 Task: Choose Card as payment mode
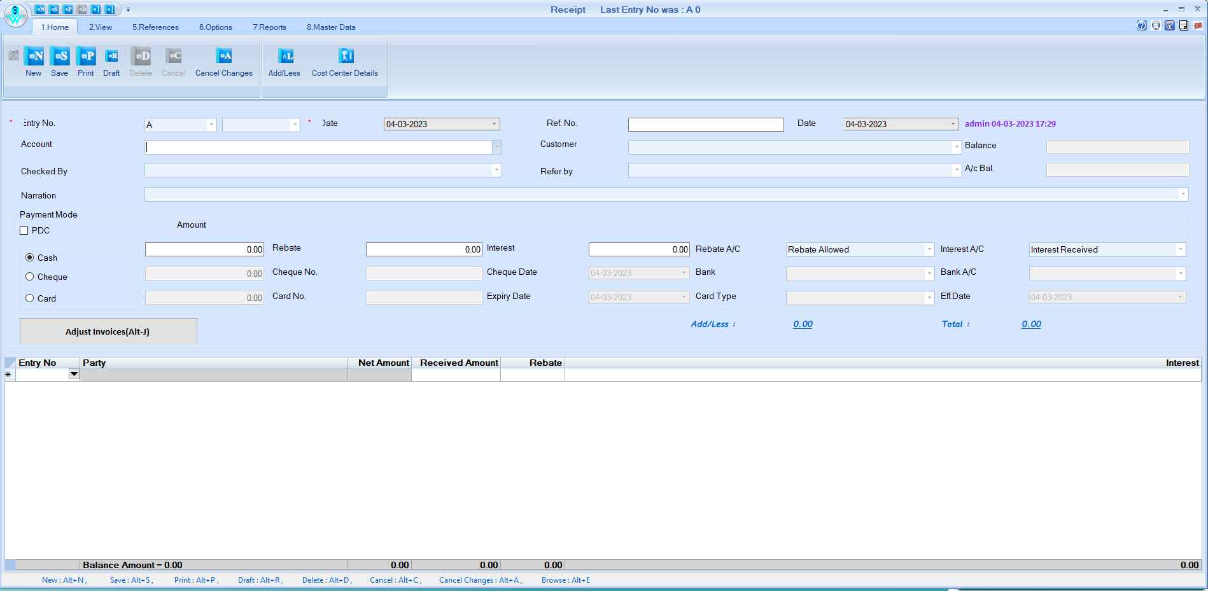(29, 298)
